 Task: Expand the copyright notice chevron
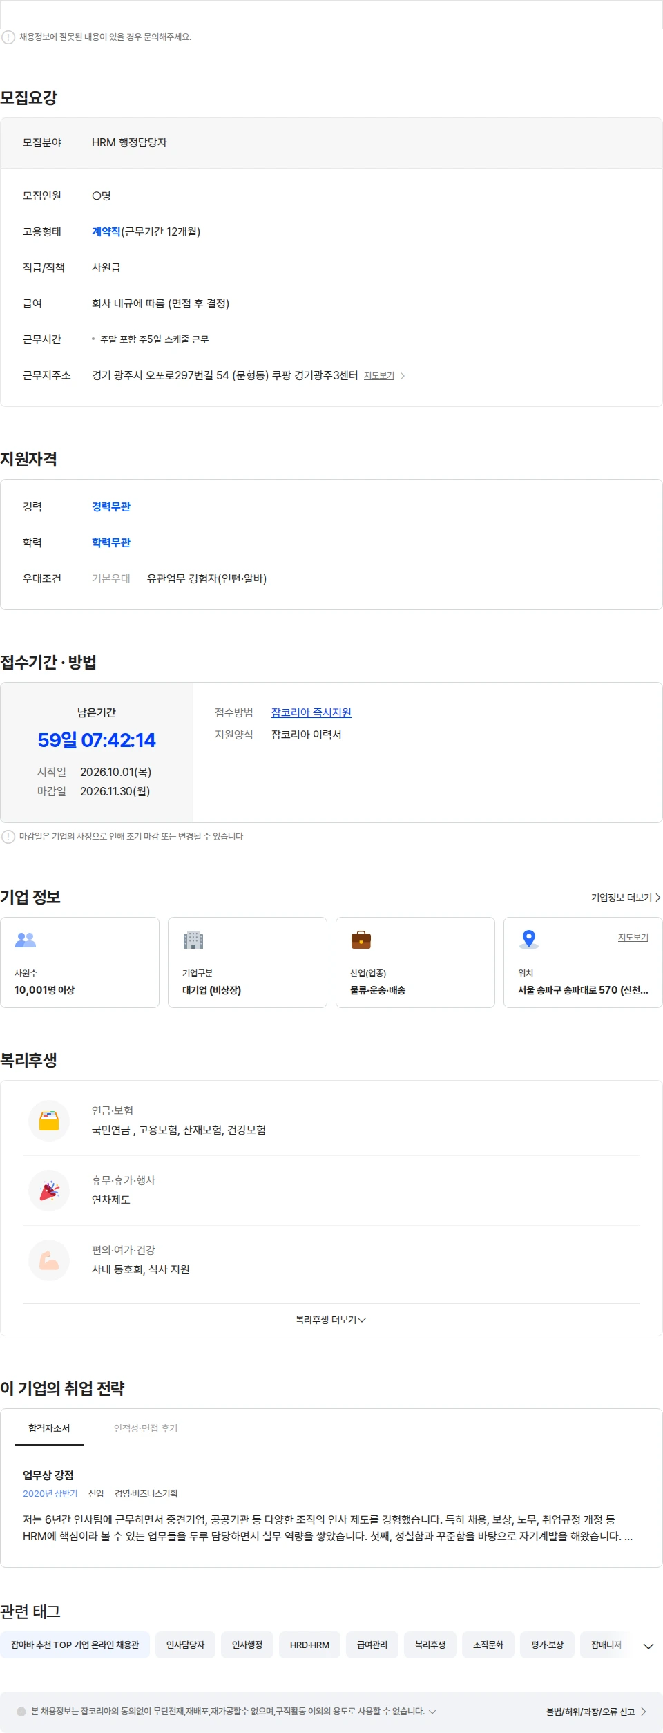[432, 1712]
